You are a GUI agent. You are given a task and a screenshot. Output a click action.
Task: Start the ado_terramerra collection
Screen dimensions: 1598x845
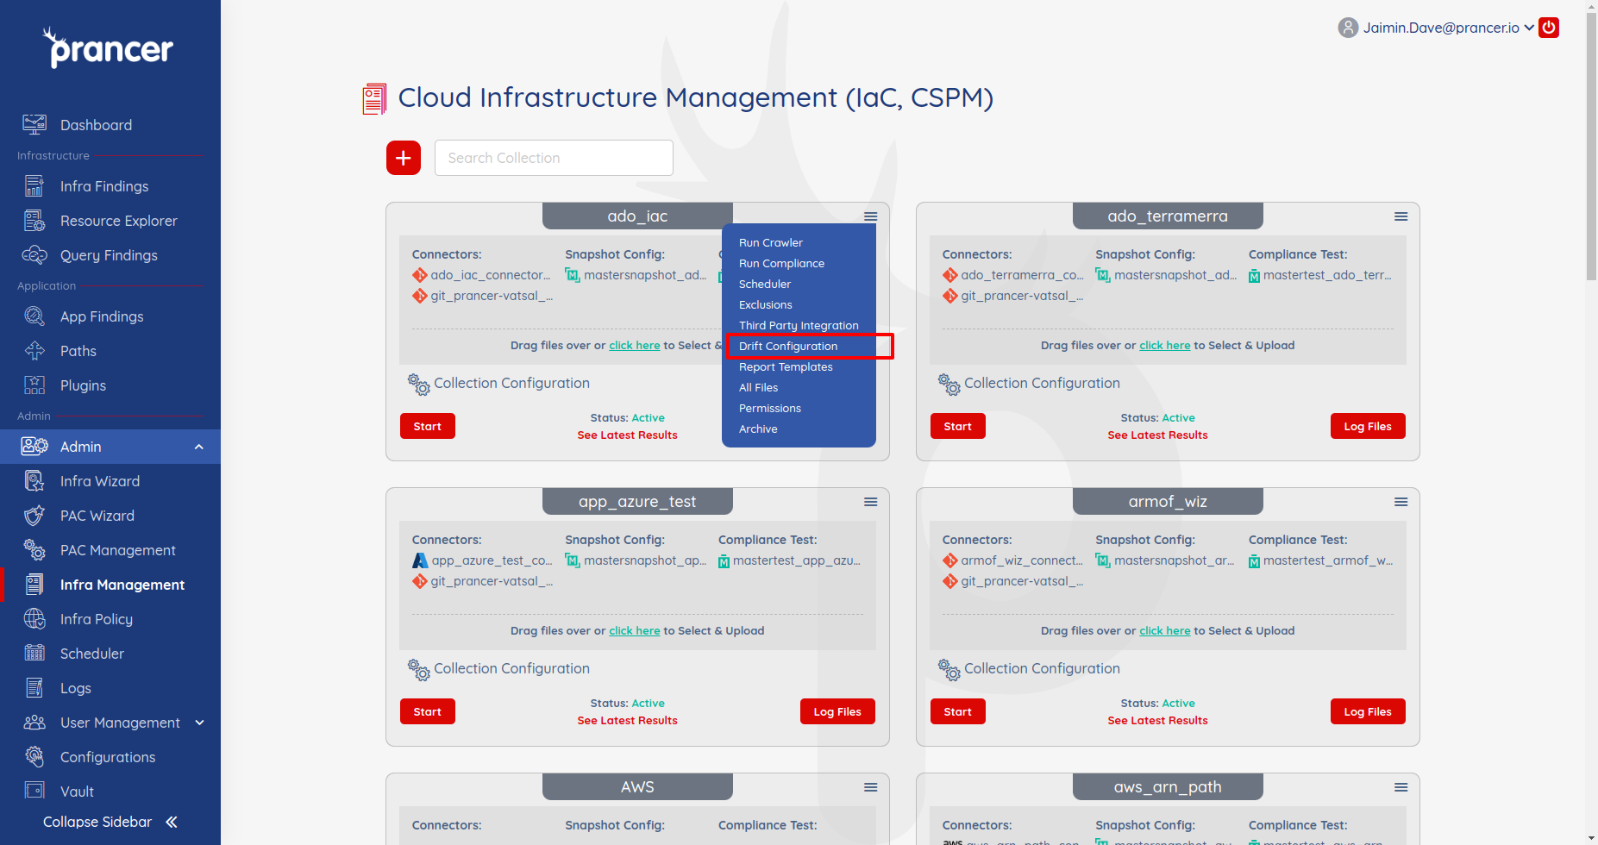tap(958, 426)
